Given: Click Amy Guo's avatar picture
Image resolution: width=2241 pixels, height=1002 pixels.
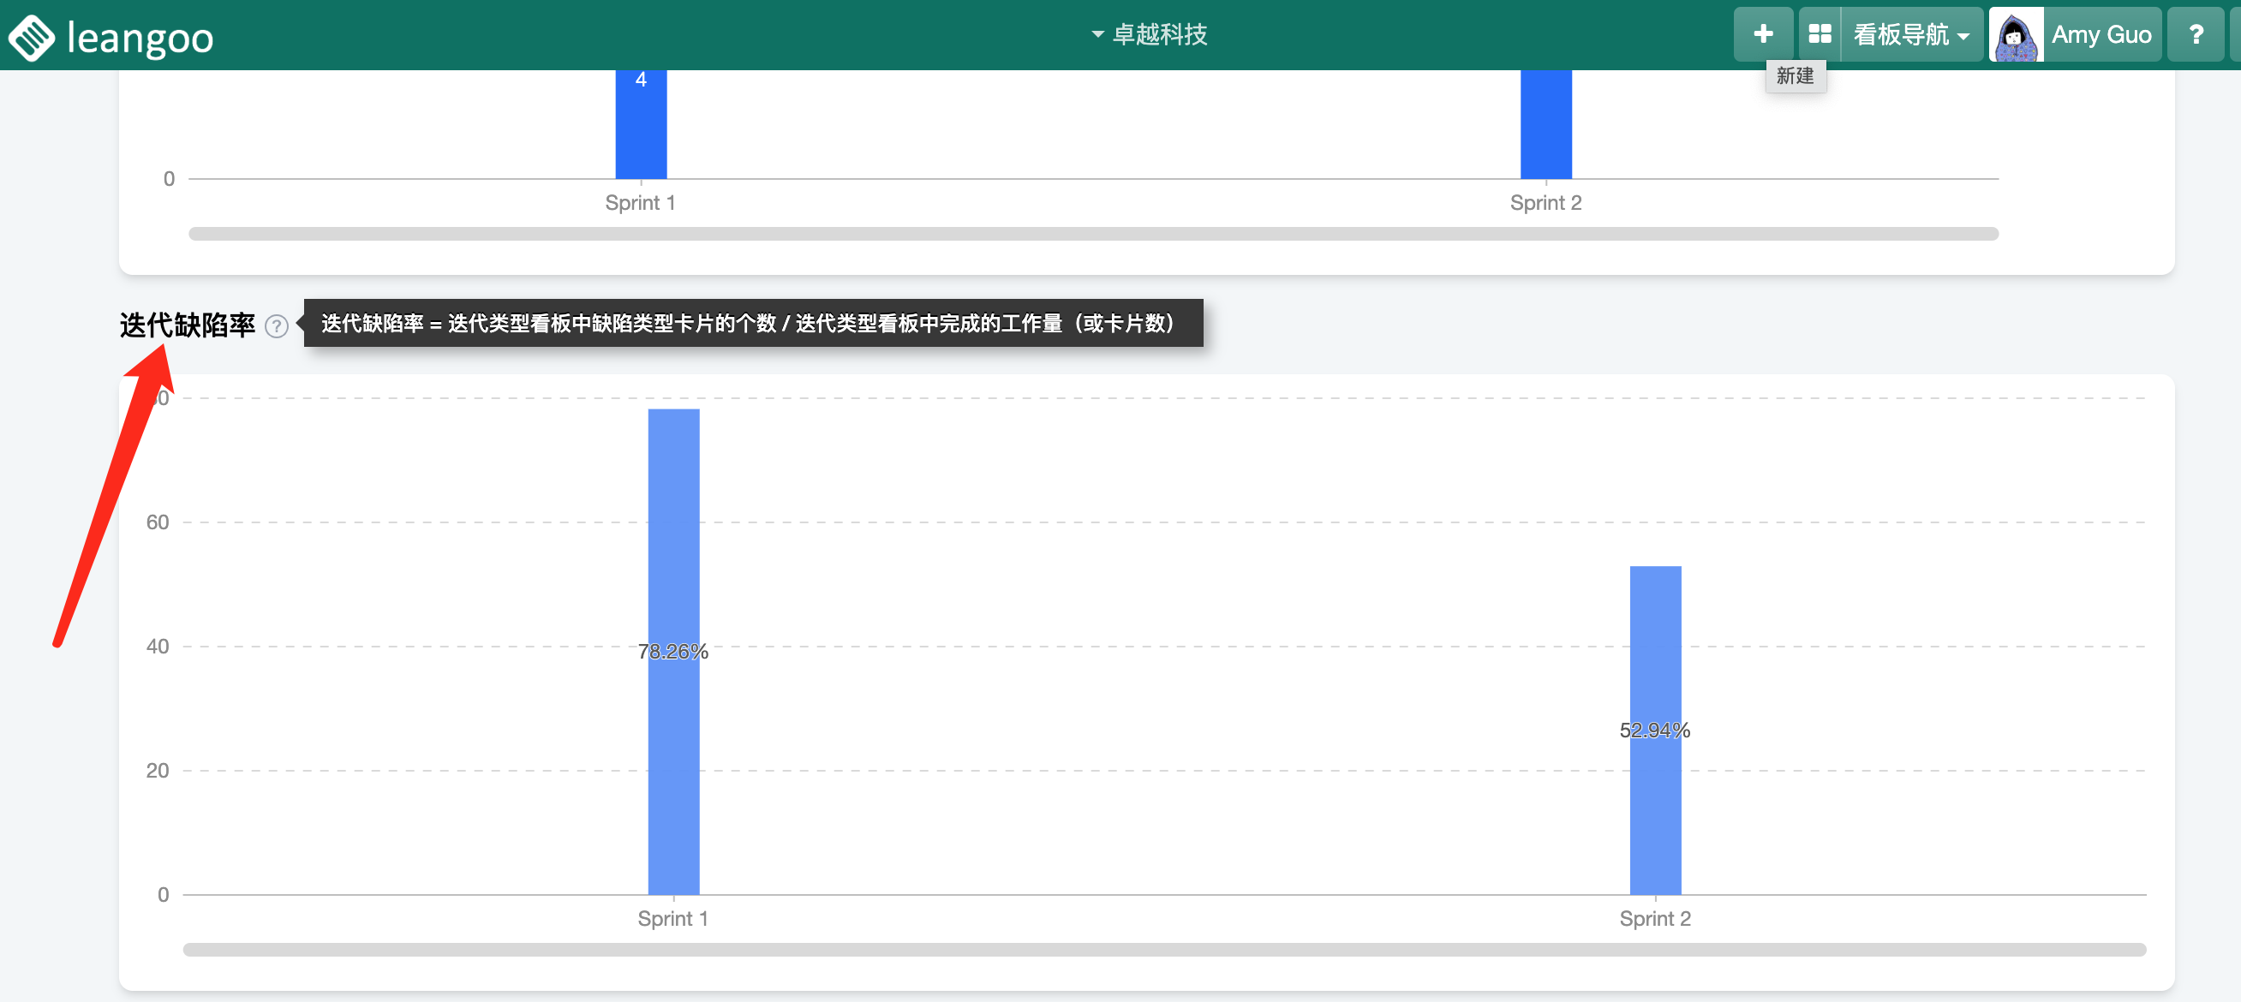Looking at the screenshot, I should 2016,35.
